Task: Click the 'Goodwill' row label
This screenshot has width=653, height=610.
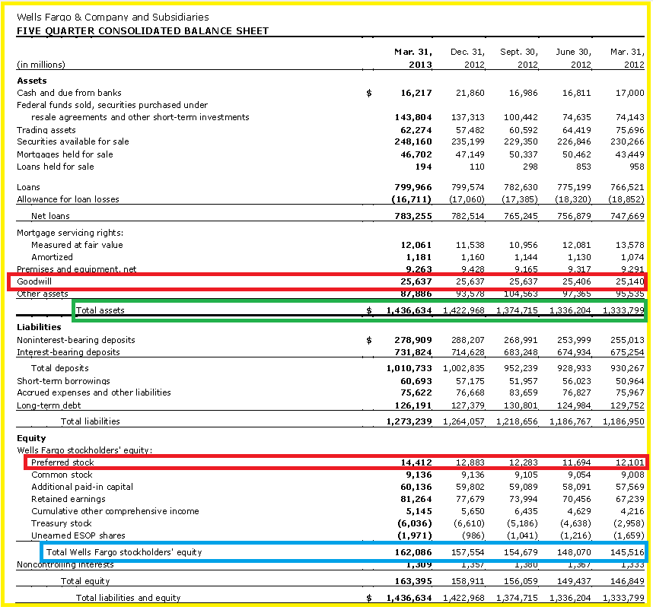Action: [x=34, y=281]
